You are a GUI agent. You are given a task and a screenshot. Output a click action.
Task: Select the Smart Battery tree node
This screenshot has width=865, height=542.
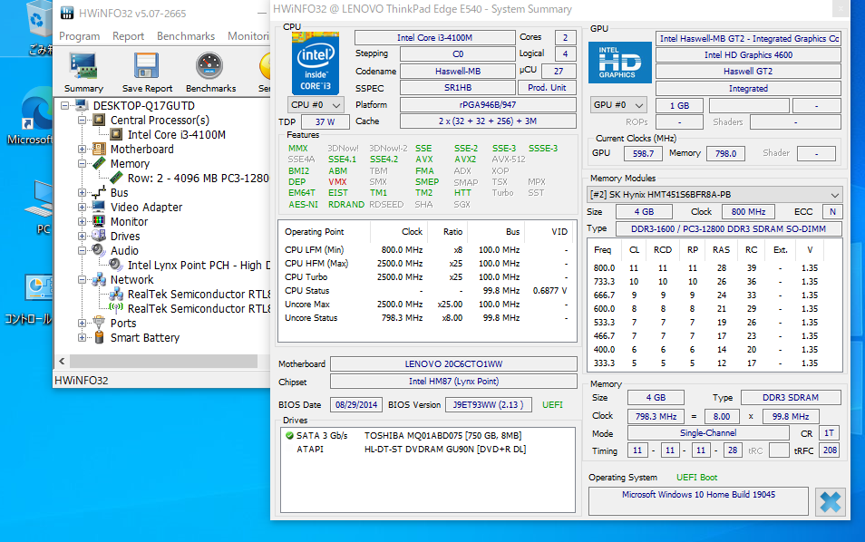(x=144, y=338)
